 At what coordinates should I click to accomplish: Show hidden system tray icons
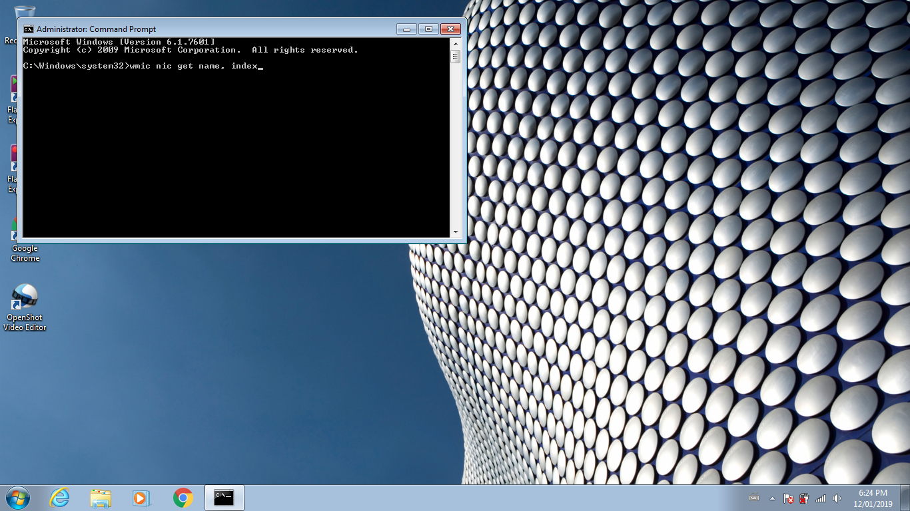772,498
